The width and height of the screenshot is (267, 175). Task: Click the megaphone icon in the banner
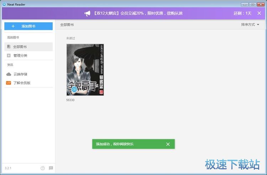[87, 13]
